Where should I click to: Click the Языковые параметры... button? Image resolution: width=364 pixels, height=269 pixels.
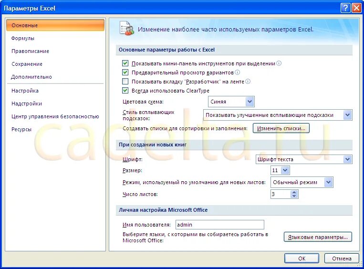[x=318, y=237]
